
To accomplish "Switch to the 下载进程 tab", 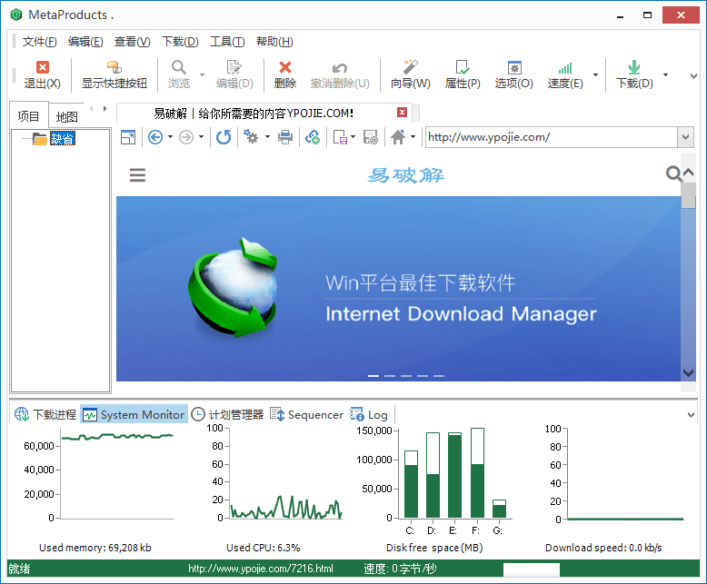I will coord(45,414).
